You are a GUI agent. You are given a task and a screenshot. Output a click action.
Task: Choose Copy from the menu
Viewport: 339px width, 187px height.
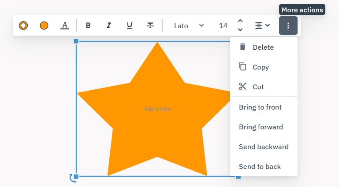264,67
